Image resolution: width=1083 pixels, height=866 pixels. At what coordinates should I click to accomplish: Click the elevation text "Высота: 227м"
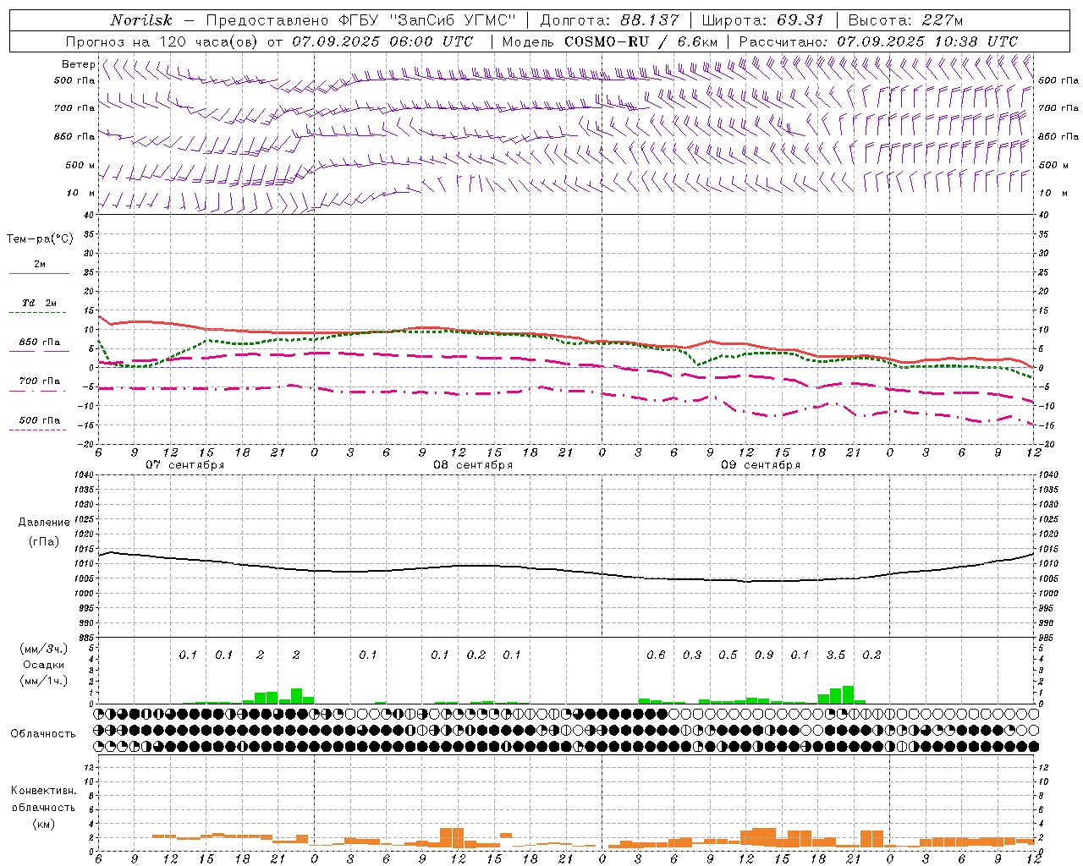point(905,20)
